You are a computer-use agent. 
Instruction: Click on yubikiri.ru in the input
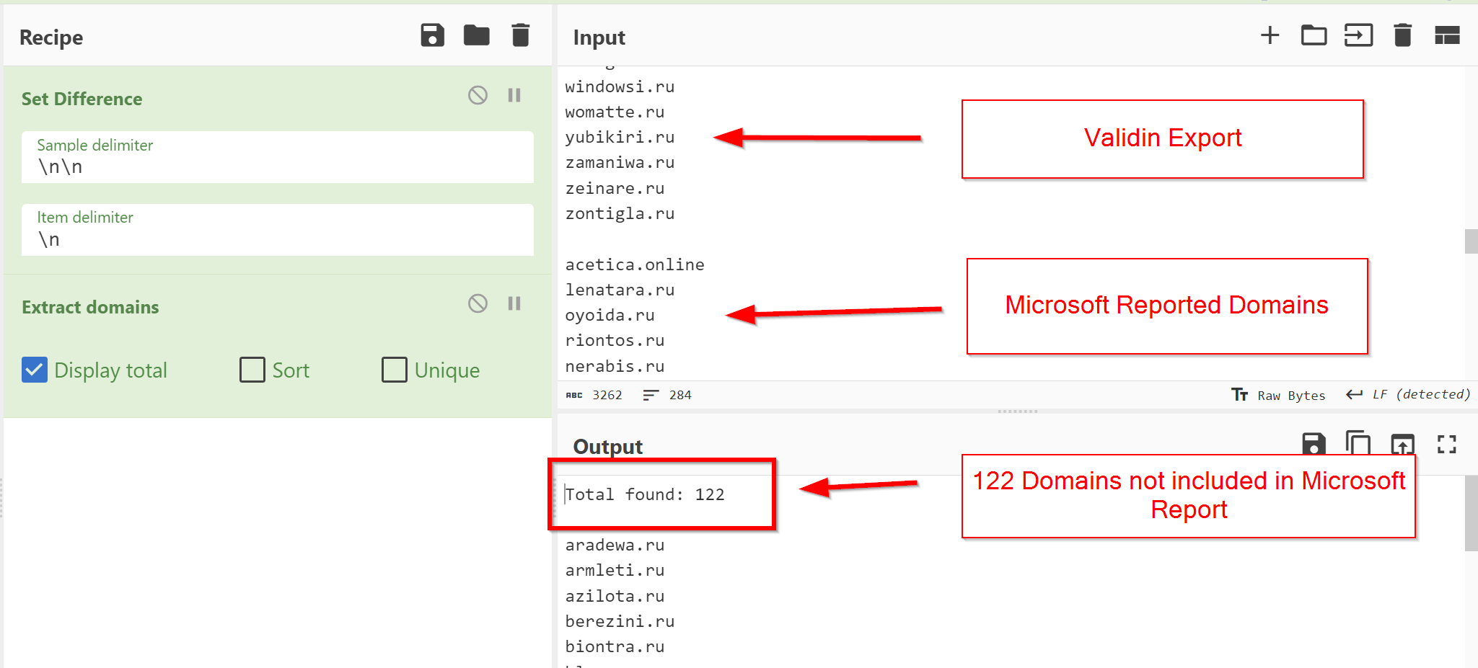[x=620, y=137]
